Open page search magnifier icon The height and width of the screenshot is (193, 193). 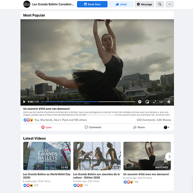[160, 4]
